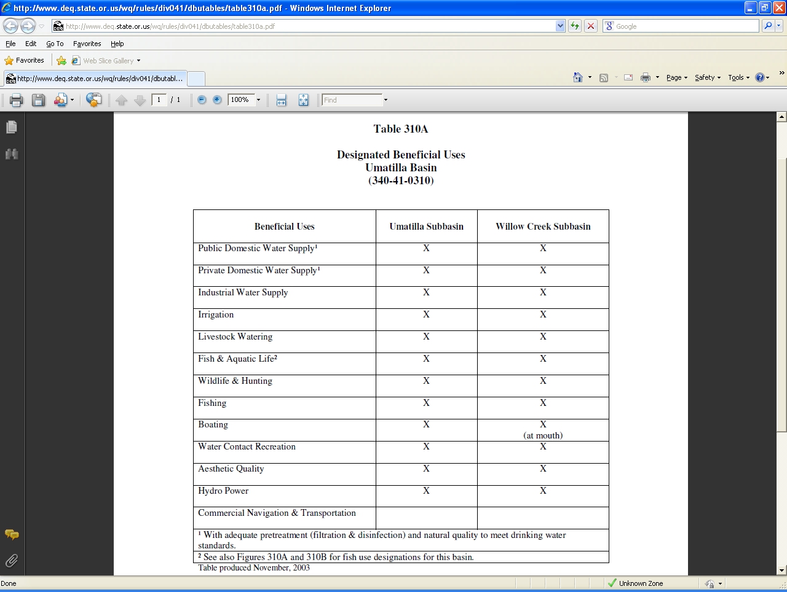
Task: Select the fit full page icon
Action: click(303, 100)
